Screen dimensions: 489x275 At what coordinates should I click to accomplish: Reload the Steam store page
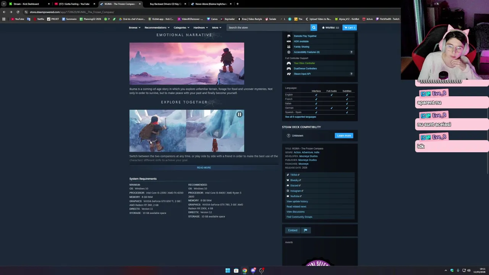(x=18, y=12)
